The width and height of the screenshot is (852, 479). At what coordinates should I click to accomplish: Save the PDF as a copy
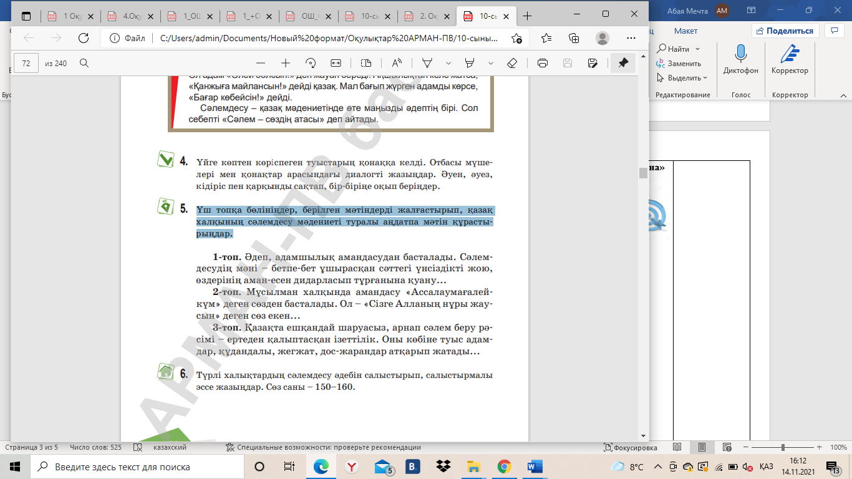click(593, 63)
